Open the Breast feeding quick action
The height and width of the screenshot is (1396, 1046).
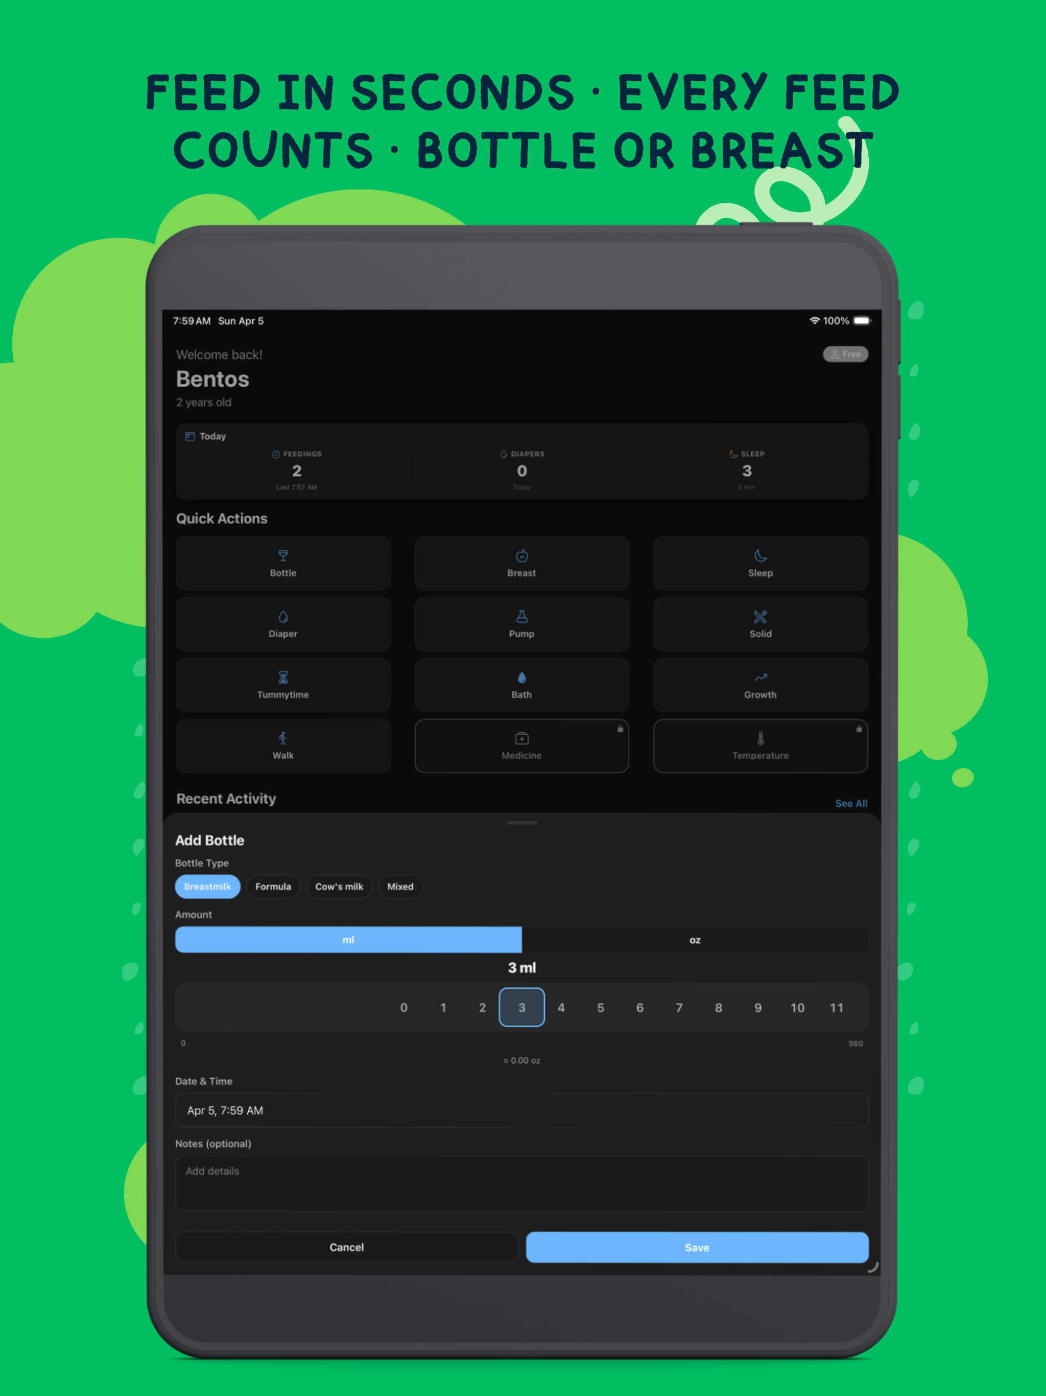tap(521, 563)
